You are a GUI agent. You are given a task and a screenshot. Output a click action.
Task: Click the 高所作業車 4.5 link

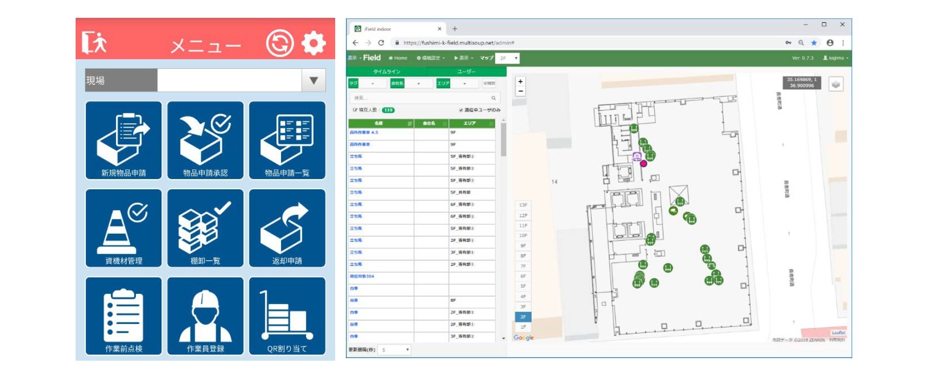point(364,133)
